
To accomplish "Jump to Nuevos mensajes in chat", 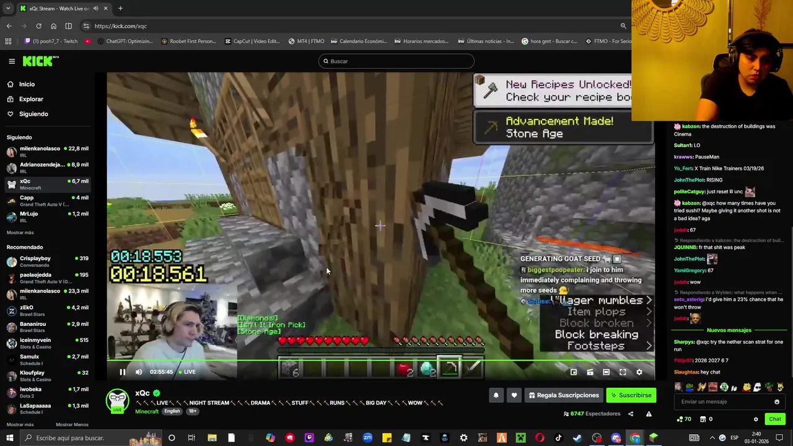I will click(x=729, y=330).
